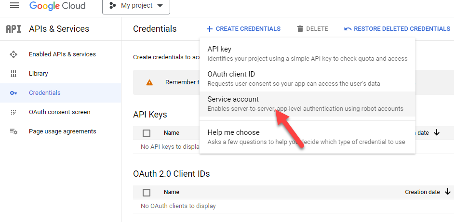Click the OAuth consent screen icon
This screenshot has width=454, height=222.
[x=13, y=112]
